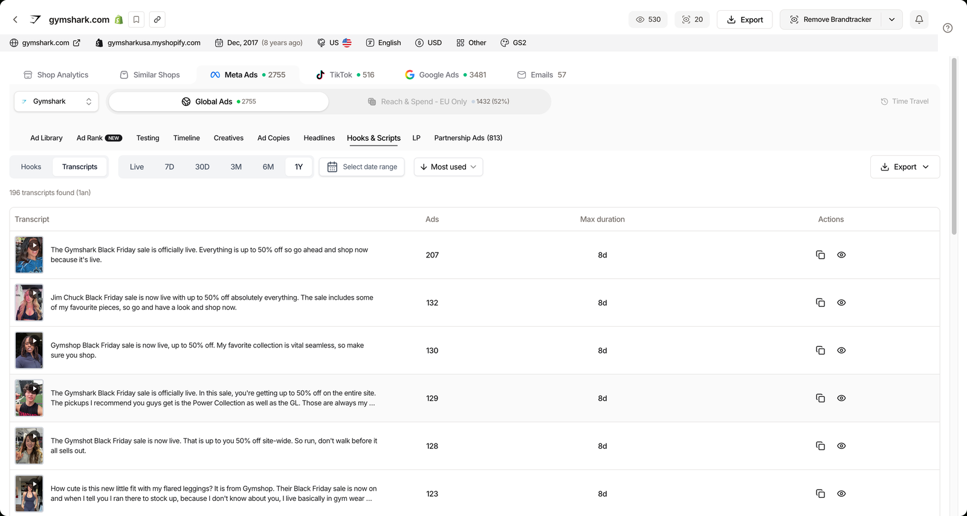Copy the shop link icon
This screenshot has height=516, width=967.
coord(157,19)
